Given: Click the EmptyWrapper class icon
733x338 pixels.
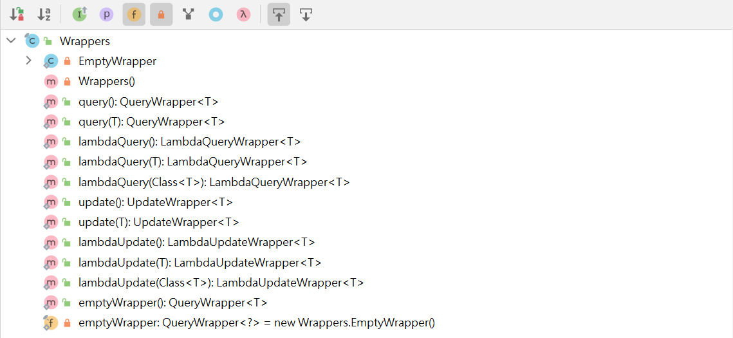Looking at the screenshot, I should 50,61.
